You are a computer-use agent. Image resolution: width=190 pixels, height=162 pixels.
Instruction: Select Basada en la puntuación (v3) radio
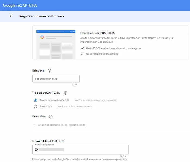pos(35,100)
